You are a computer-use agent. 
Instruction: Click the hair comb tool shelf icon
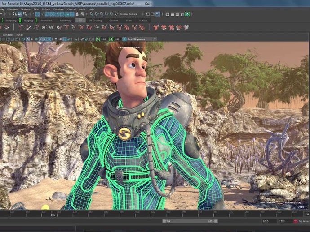coord(28,27)
